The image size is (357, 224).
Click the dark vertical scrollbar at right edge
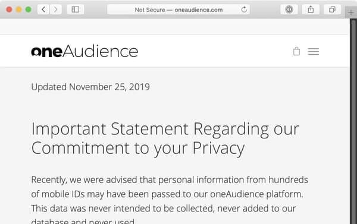click(353, 121)
